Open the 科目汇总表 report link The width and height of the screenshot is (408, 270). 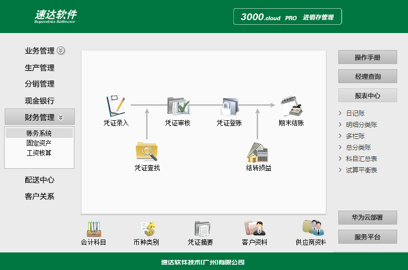click(x=362, y=158)
